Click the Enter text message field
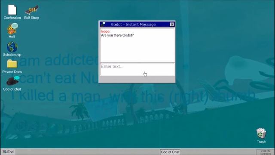The height and width of the screenshot is (155, 275). click(x=137, y=69)
